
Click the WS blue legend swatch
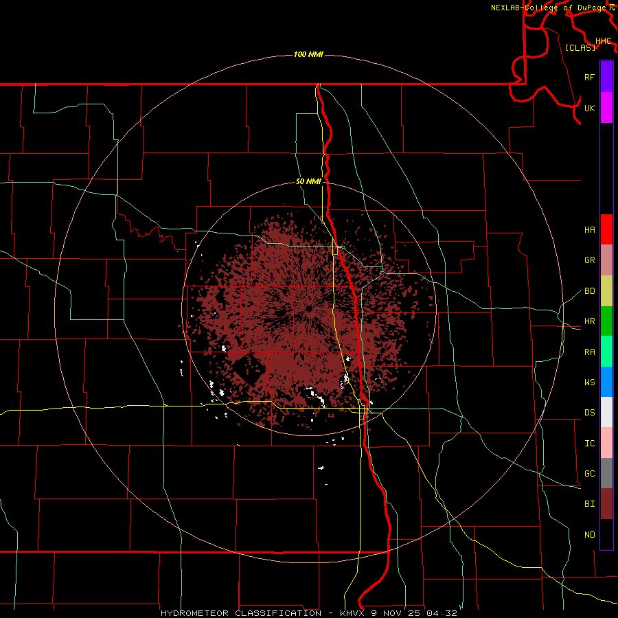(x=606, y=382)
